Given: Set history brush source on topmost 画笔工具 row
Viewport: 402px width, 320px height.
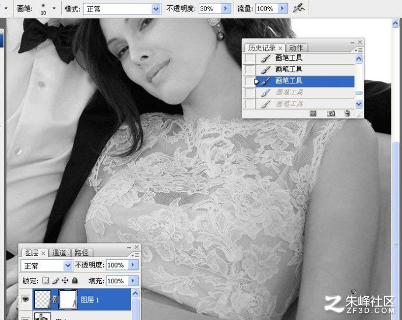Looking at the screenshot, I should [x=249, y=58].
